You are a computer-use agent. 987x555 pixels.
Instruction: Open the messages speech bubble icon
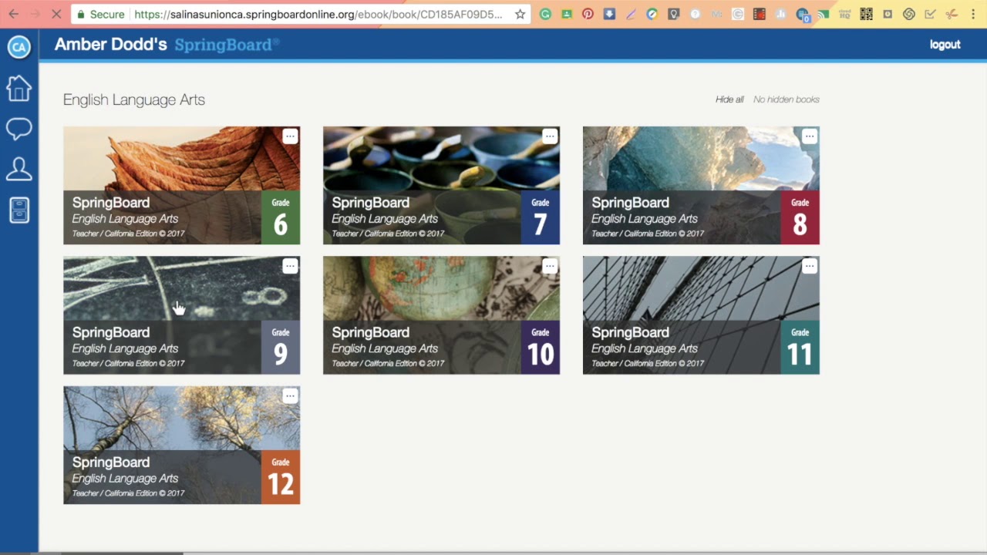coord(19,129)
